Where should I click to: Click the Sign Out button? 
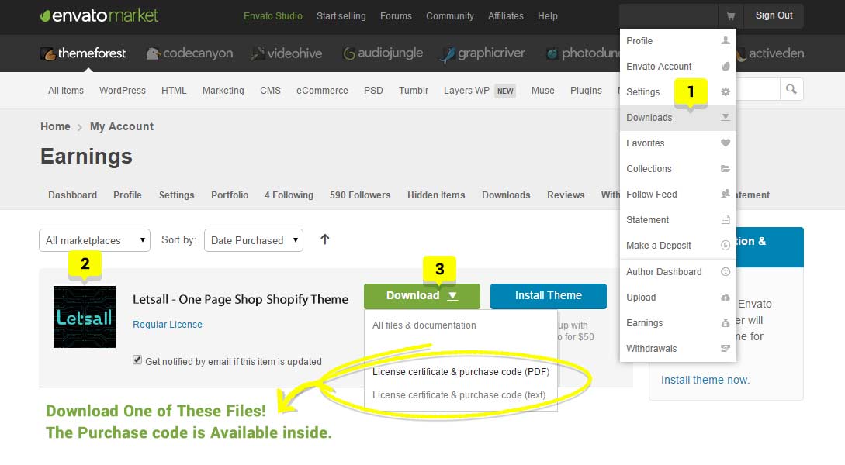(774, 15)
